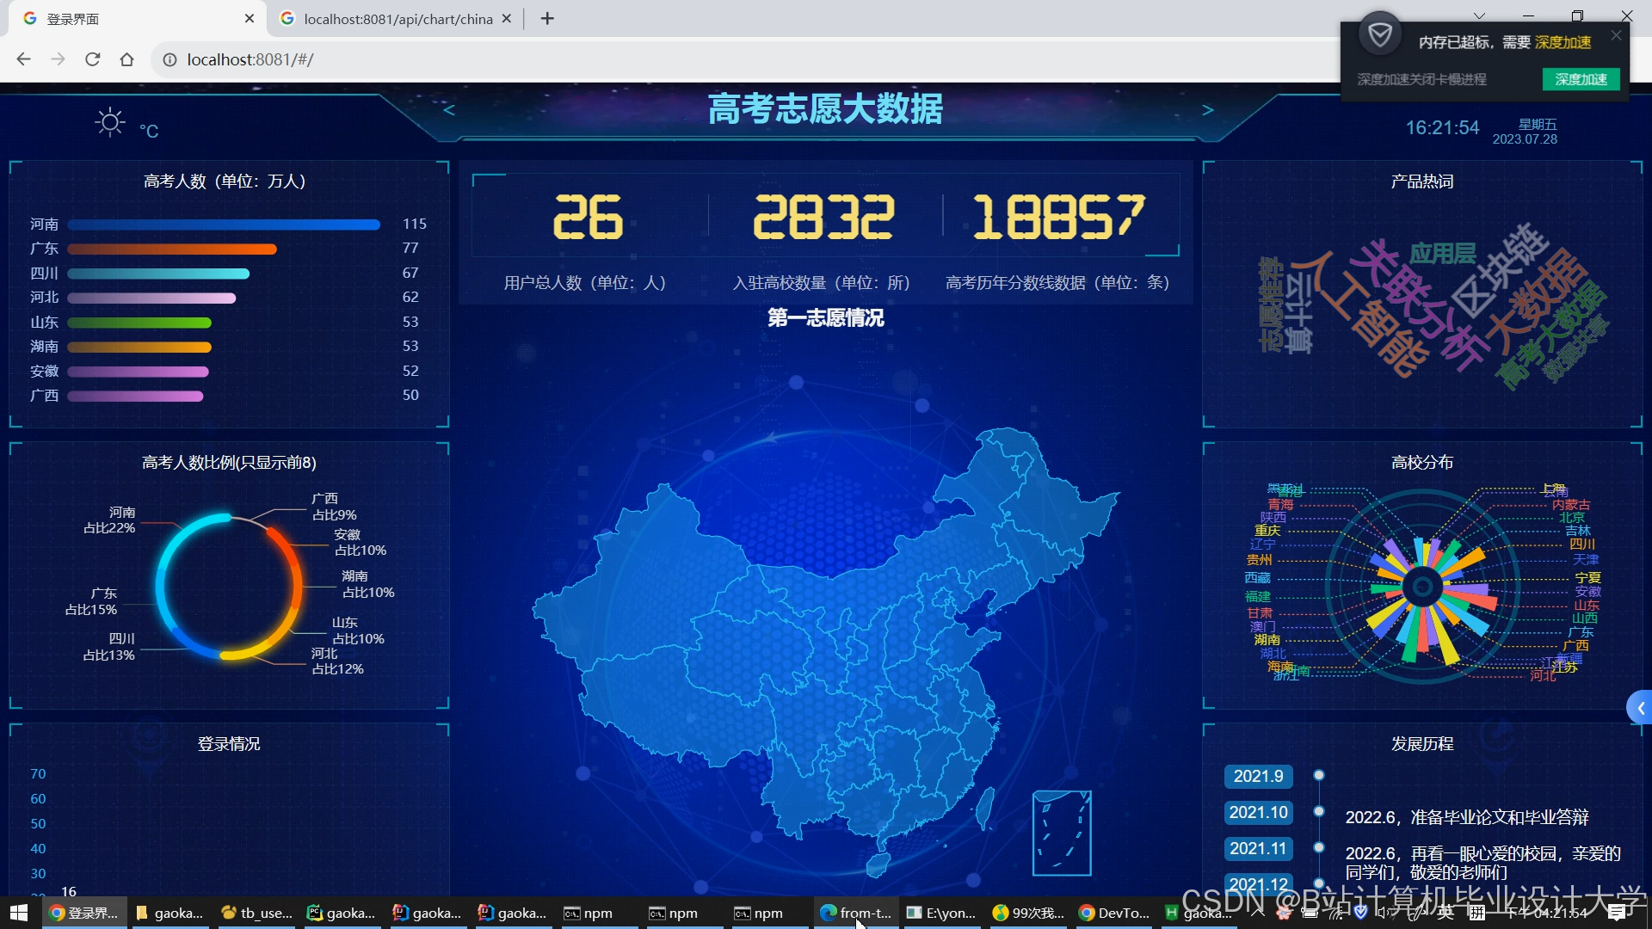Click the left arrow beside dashboard title
Image resolution: width=1652 pixels, height=929 pixels.
[448, 110]
